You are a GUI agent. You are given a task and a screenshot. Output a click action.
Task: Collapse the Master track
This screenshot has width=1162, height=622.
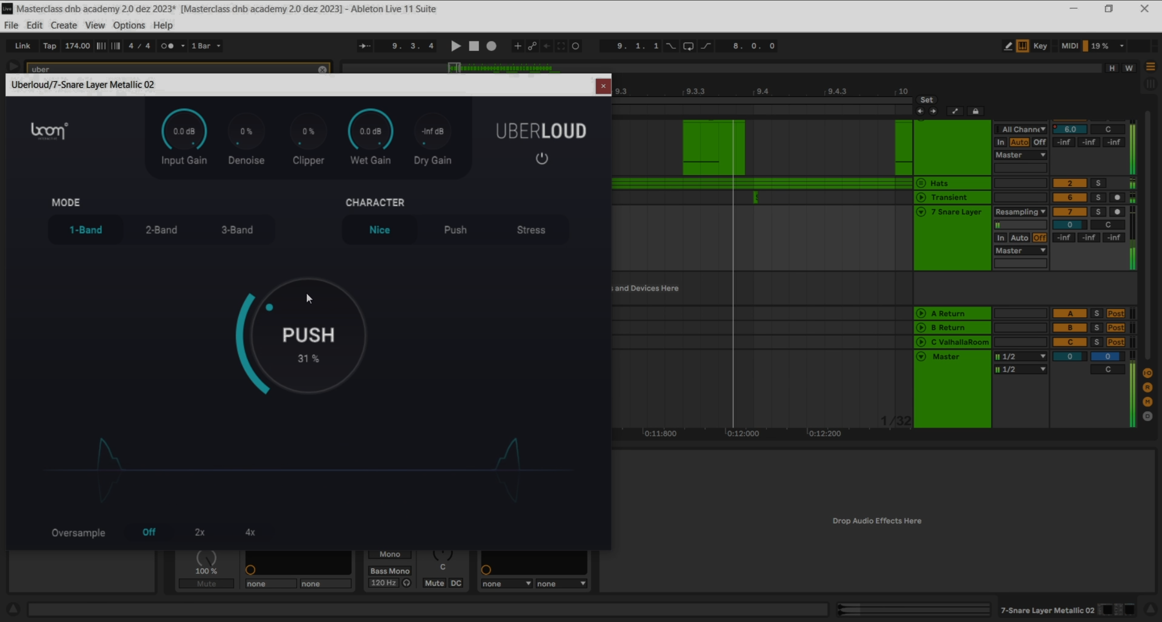(x=921, y=356)
